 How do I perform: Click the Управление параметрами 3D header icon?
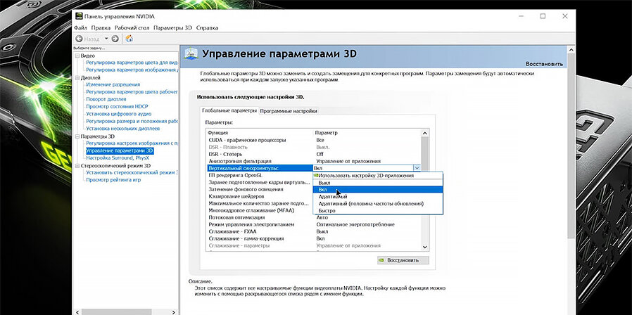(x=191, y=54)
